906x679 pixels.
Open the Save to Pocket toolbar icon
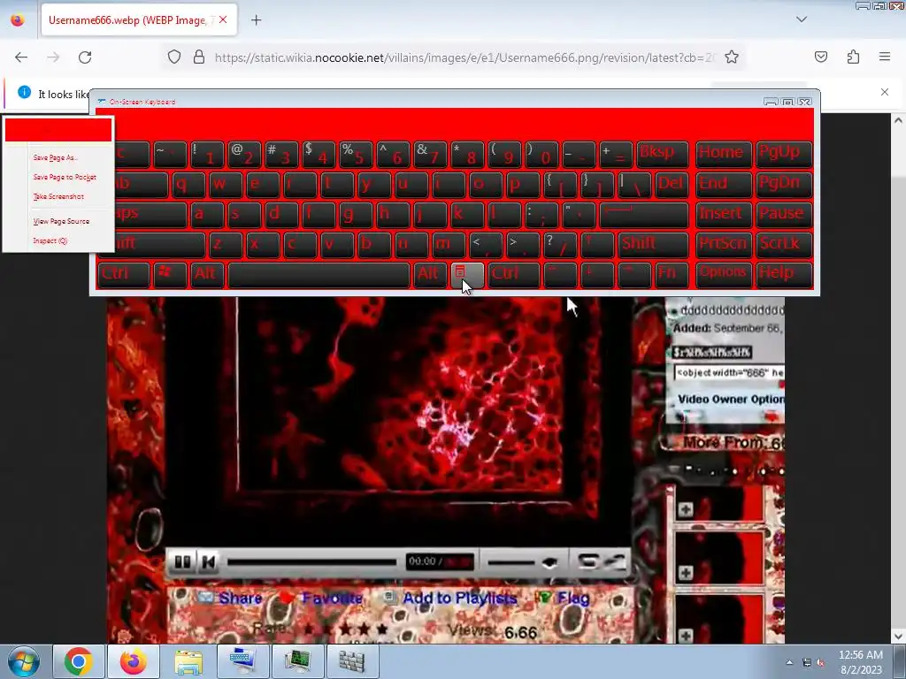pyautogui.click(x=821, y=57)
